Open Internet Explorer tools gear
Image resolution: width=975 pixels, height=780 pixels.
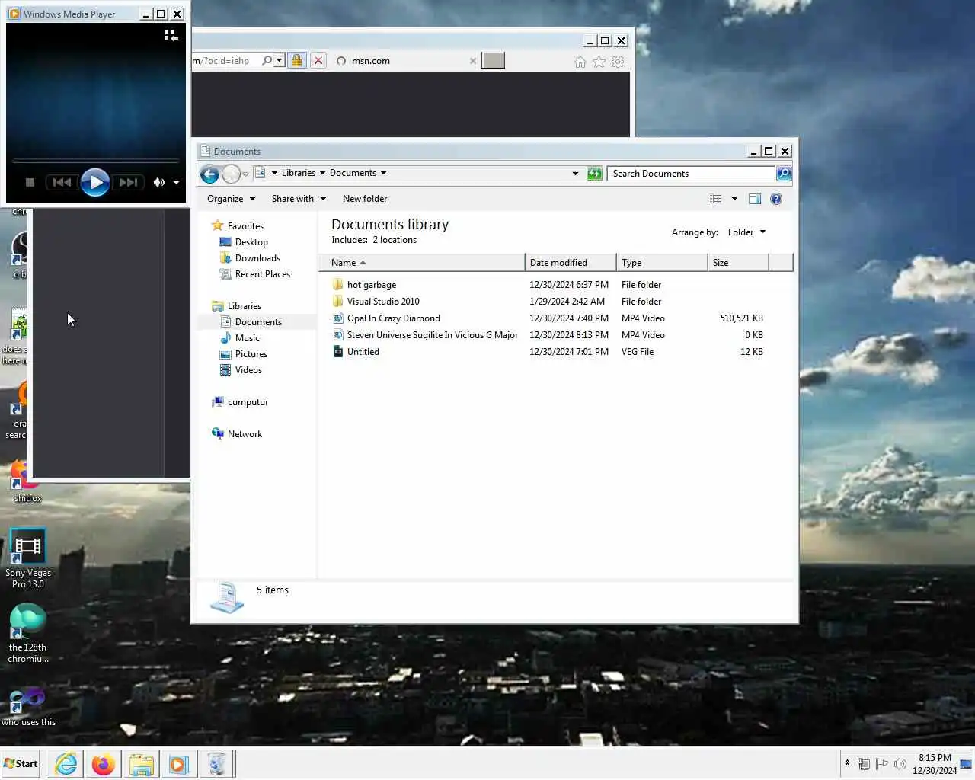tap(618, 62)
